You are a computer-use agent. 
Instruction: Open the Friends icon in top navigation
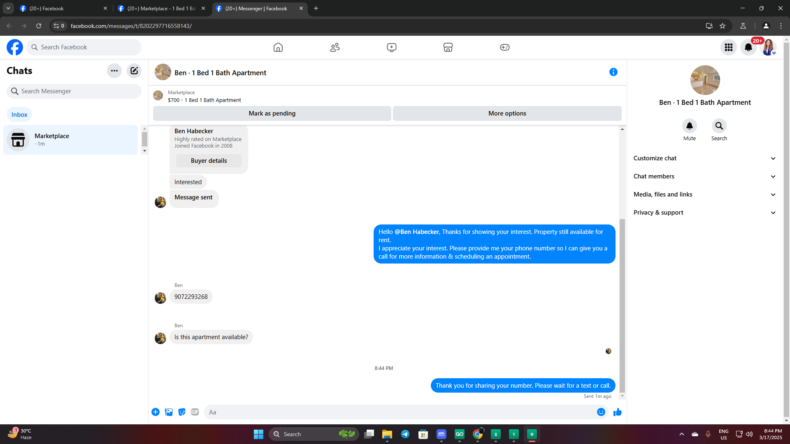[x=335, y=47]
